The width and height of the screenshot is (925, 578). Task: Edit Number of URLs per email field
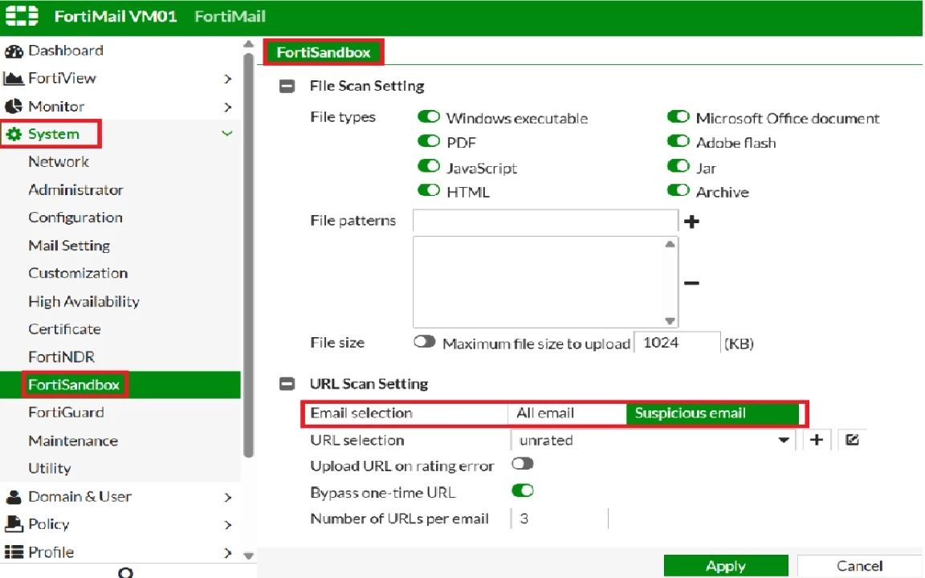pyautogui.click(x=559, y=519)
